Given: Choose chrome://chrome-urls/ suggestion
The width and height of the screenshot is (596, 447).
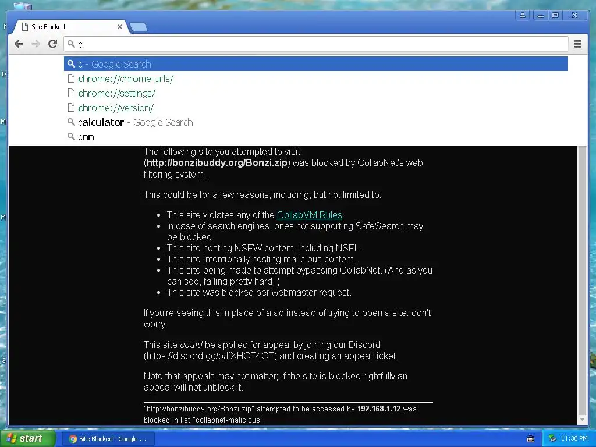Looking at the screenshot, I should pos(316,79).
